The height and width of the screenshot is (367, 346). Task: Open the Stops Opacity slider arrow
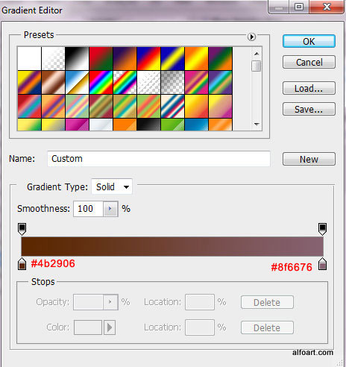point(110,302)
